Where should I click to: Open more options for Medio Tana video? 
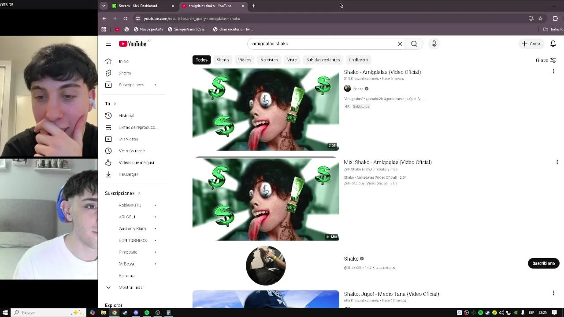click(553, 293)
